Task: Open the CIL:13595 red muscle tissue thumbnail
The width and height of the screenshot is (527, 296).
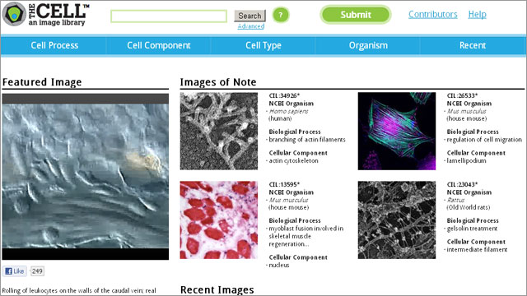Action: click(x=219, y=220)
